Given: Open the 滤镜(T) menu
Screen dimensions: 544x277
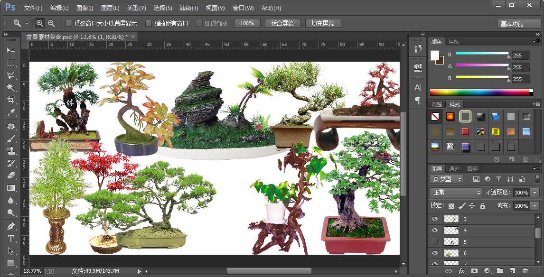Looking at the screenshot, I should 189,8.
